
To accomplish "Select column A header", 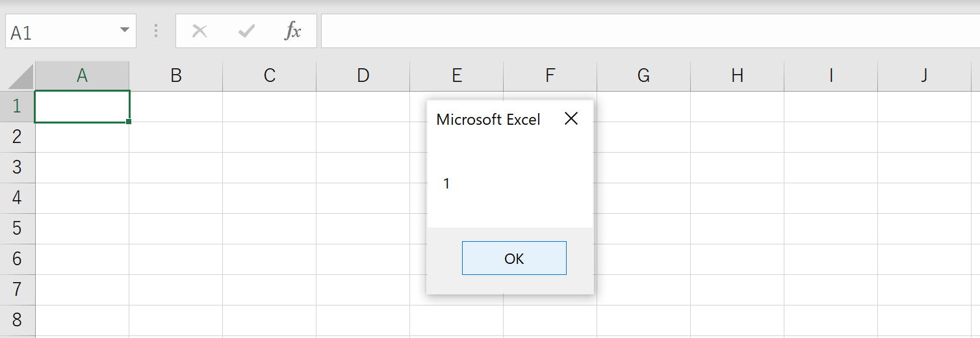I will [x=82, y=76].
